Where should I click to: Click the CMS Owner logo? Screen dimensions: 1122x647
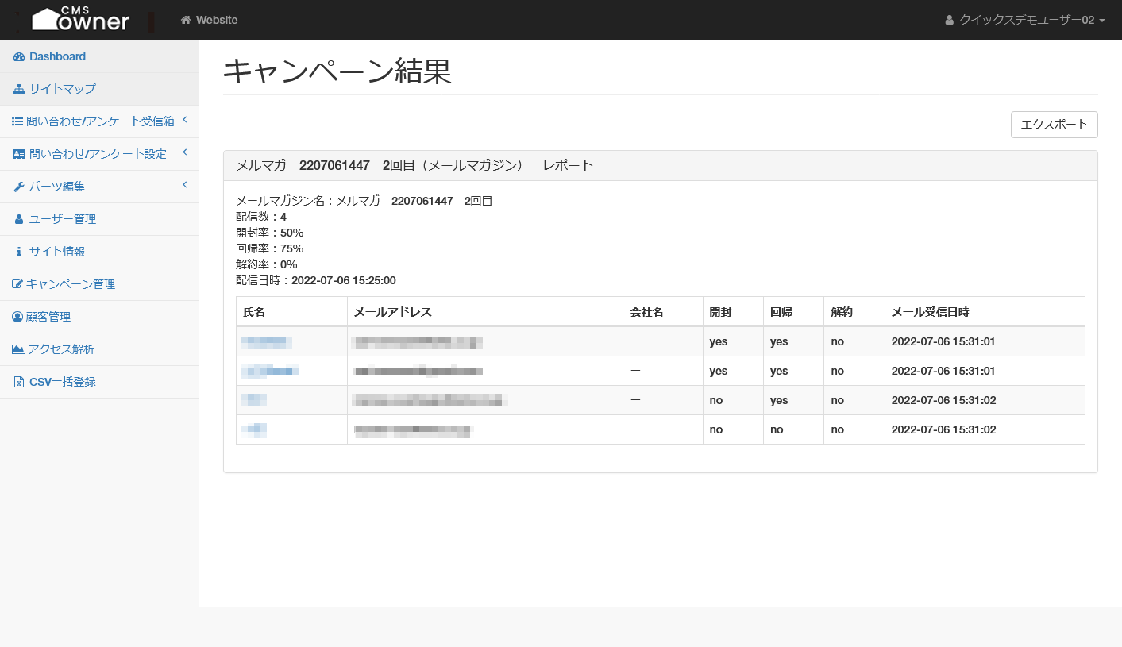[80, 19]
